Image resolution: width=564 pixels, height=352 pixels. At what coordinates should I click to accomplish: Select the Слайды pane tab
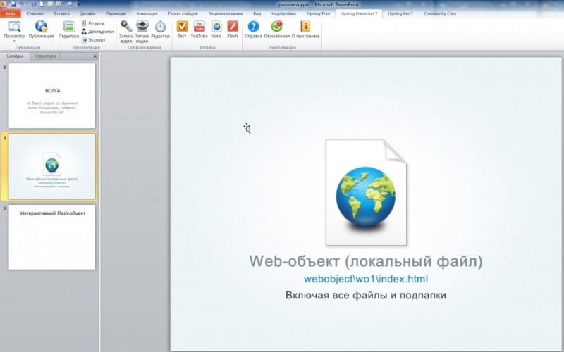click(x=15, y=56)
